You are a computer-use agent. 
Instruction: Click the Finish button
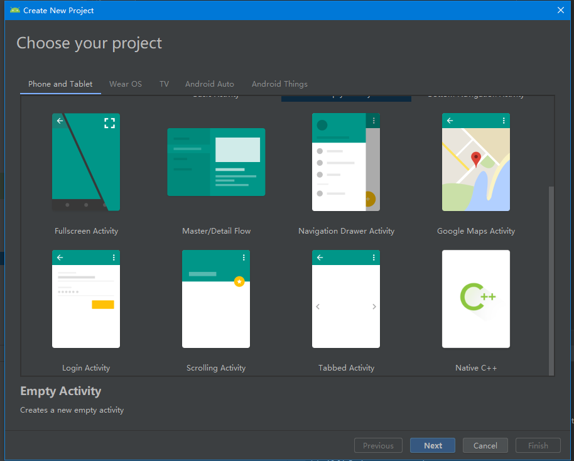coord(538,445)
